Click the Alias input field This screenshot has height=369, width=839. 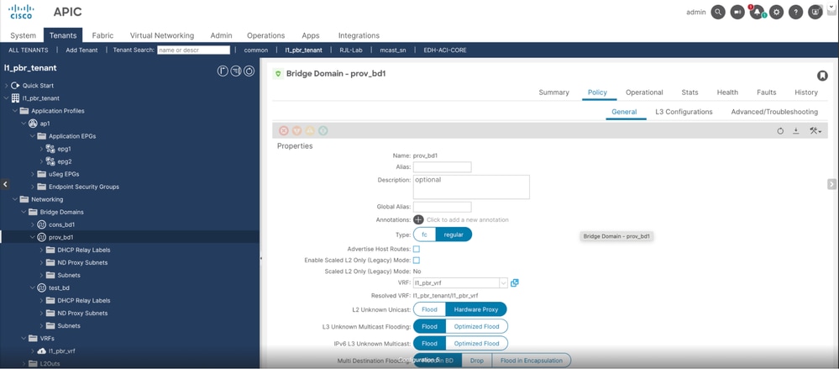tap(442, 167)
